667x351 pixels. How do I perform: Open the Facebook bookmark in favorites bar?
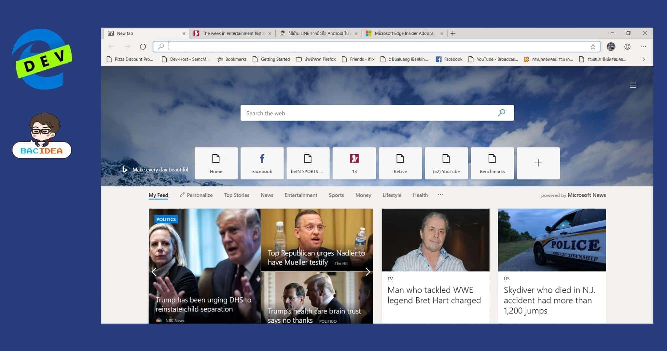click(449, 59)
